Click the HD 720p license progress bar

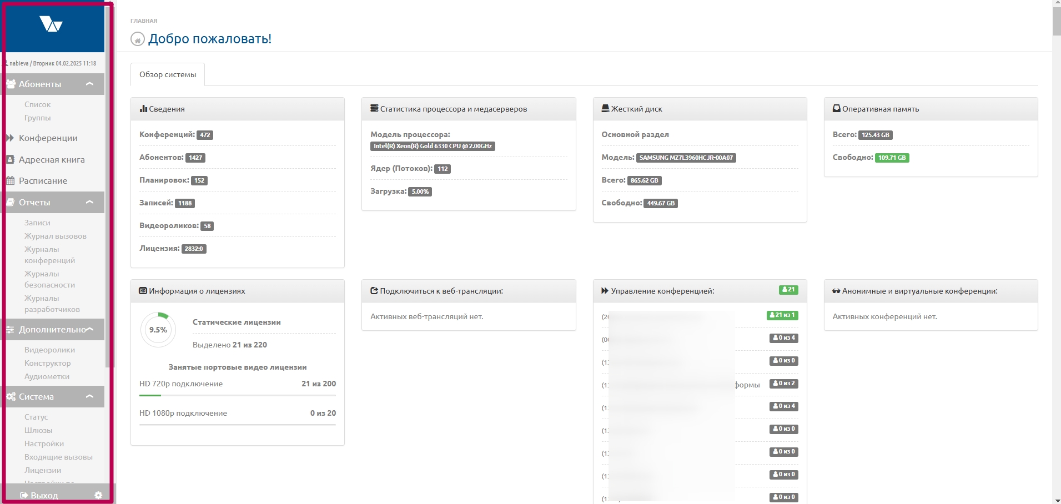[x=237, y=395]
